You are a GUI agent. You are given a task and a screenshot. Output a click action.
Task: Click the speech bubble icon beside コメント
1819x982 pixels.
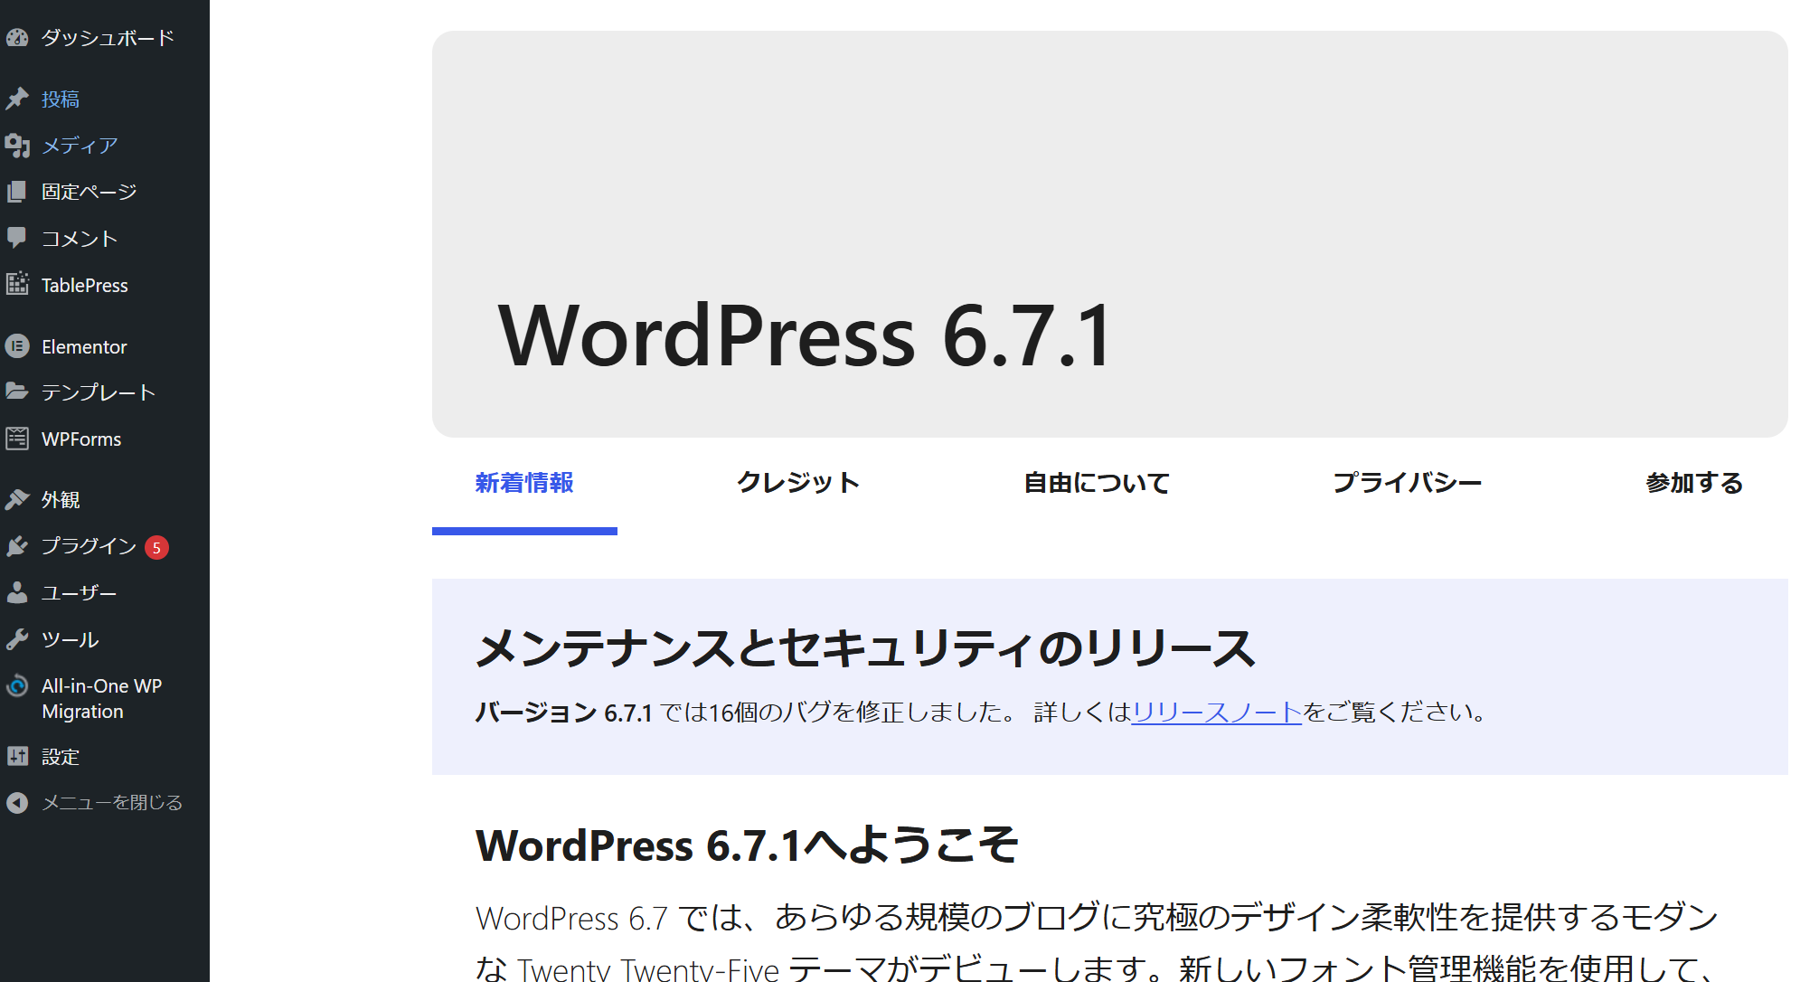[x=17, y=238]
